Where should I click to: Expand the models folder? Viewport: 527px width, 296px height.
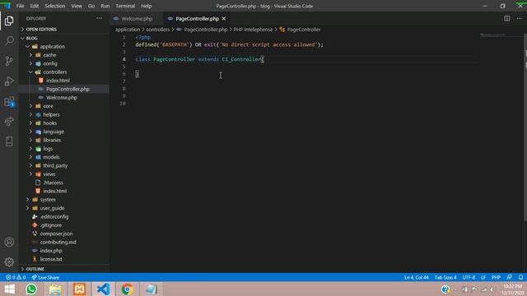tap(51, 157)
